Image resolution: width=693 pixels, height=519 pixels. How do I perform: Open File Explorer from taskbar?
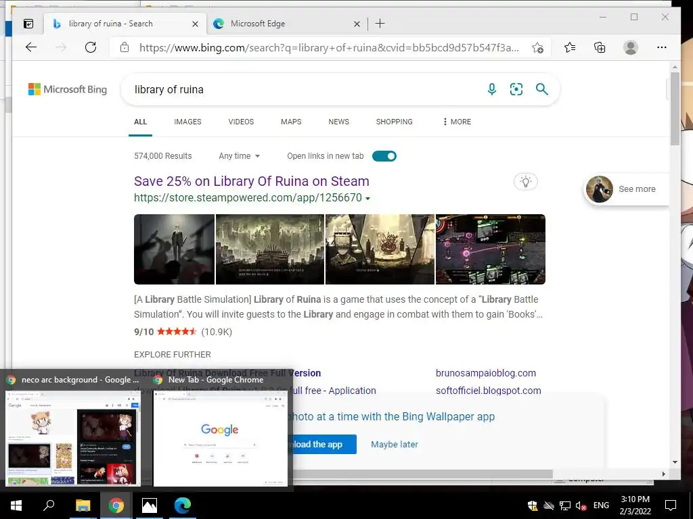click(x=83, y=505)
